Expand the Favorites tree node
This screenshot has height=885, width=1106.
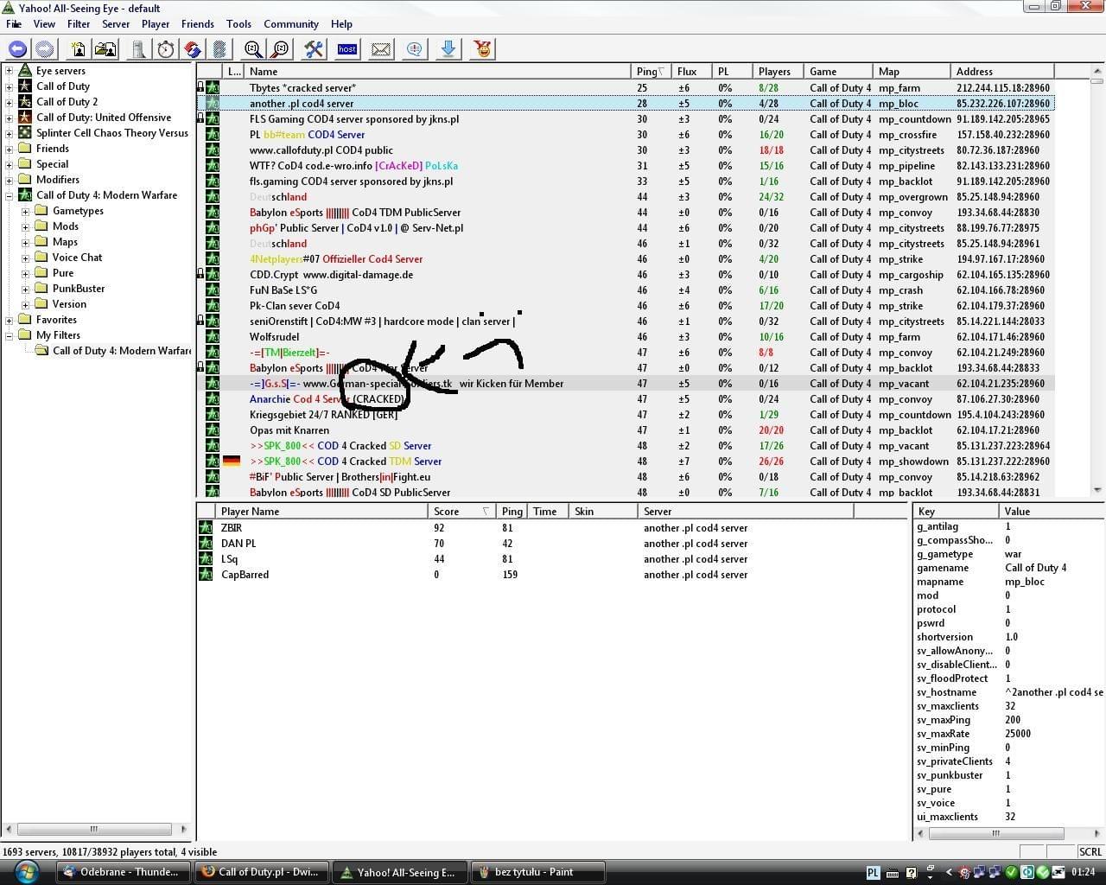click(x=10, y=320)
